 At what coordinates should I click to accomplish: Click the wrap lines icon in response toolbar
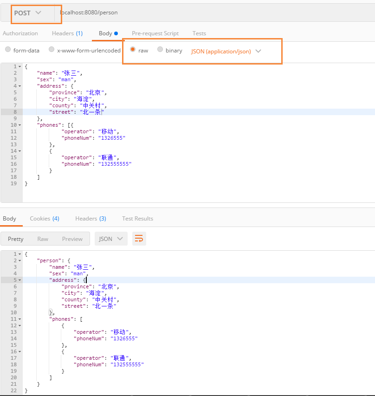pos(139,239)
